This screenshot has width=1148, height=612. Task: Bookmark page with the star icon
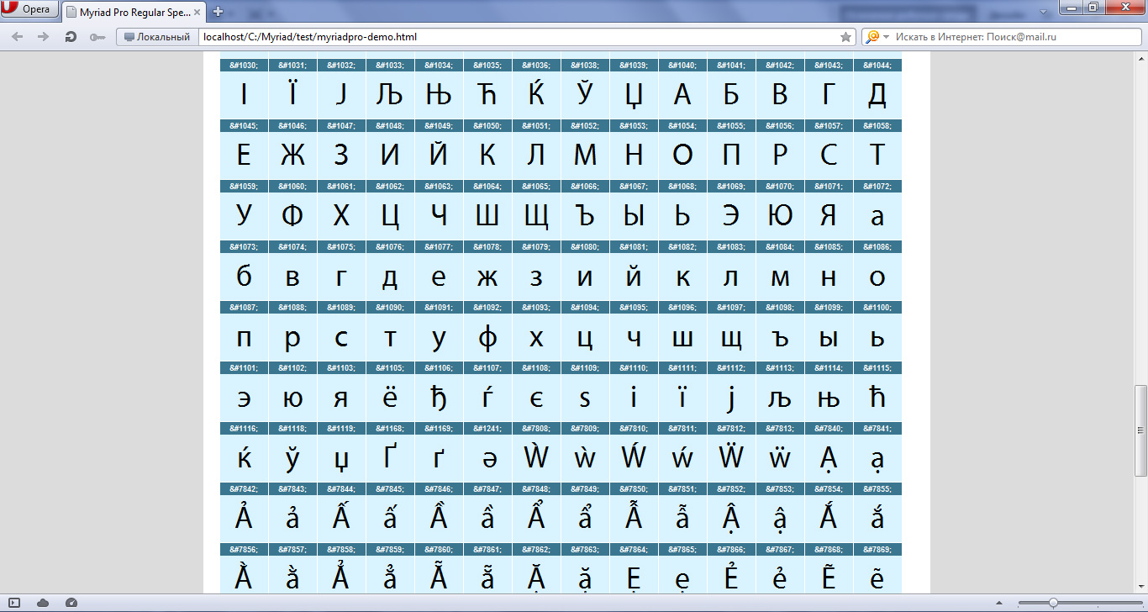coord(845,37)
